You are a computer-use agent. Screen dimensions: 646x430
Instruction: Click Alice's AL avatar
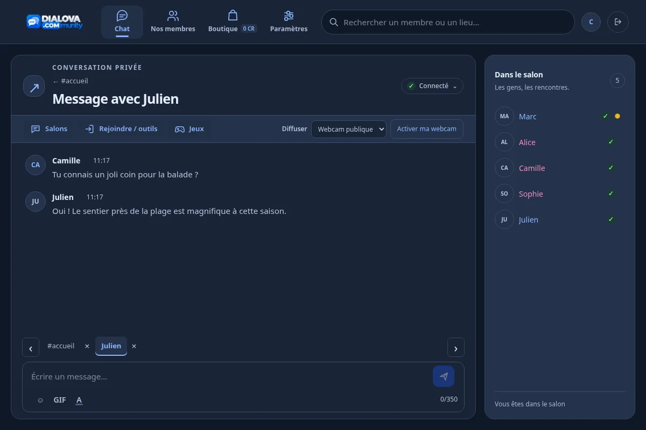click(504, 142)
